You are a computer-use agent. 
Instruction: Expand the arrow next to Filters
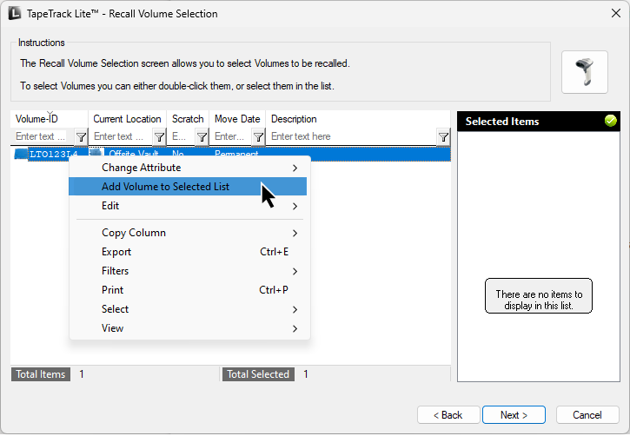(295, 271)
